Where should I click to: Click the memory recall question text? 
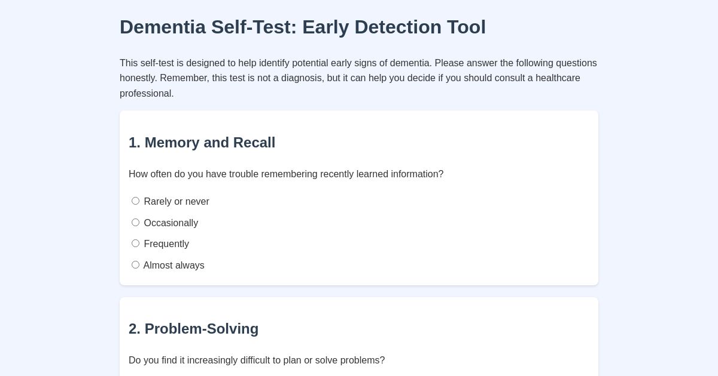(286, 174)
